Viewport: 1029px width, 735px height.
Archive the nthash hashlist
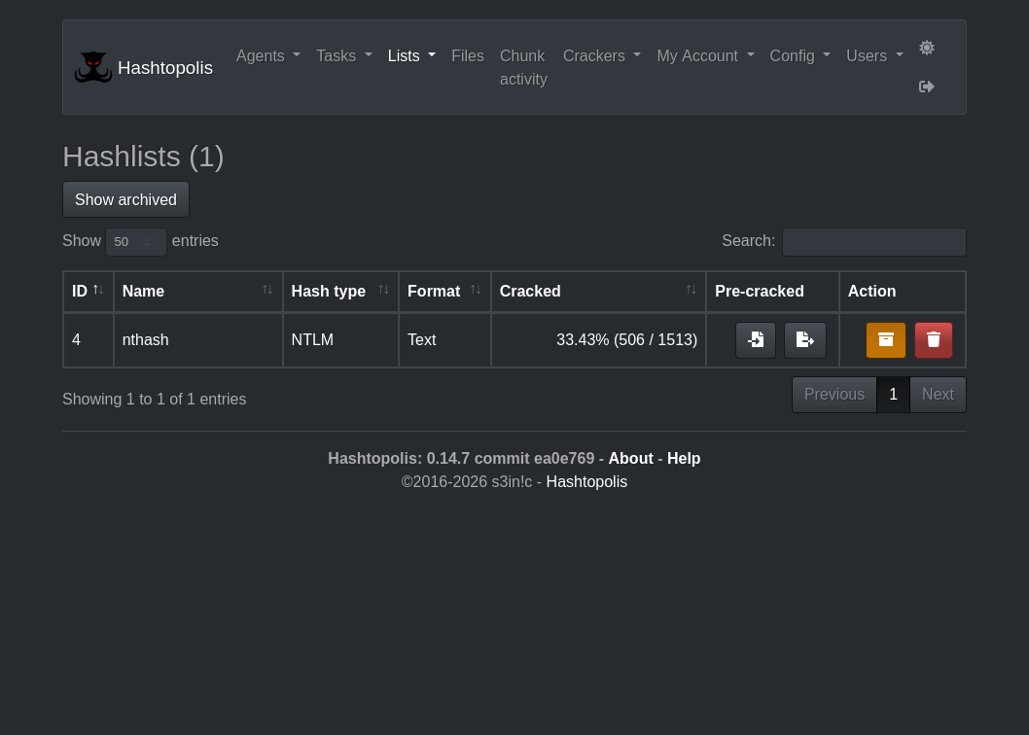pyautogui.click(x=885, y=339)
